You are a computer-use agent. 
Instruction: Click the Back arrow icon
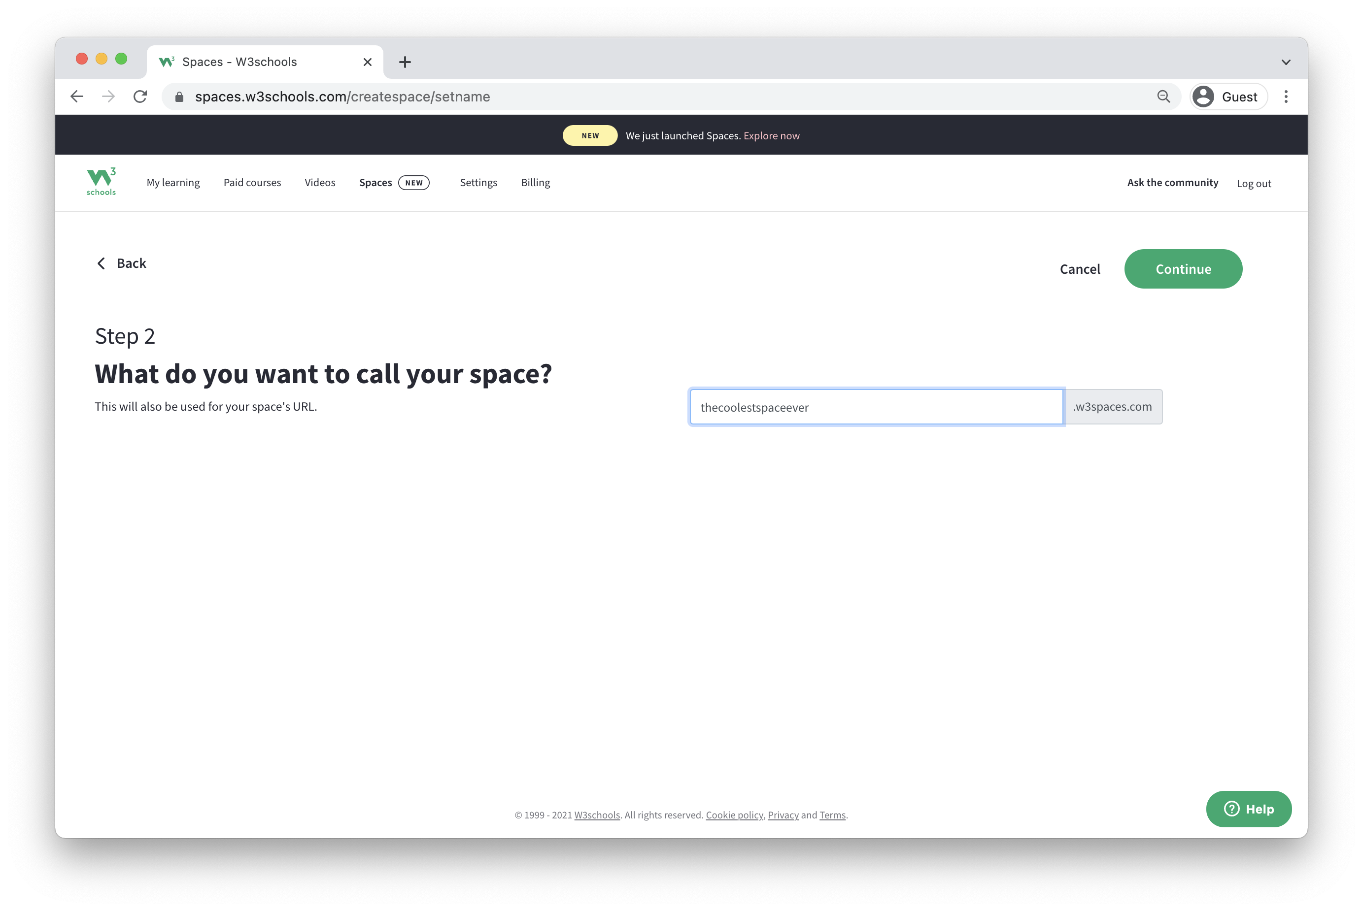click(102, 262)
